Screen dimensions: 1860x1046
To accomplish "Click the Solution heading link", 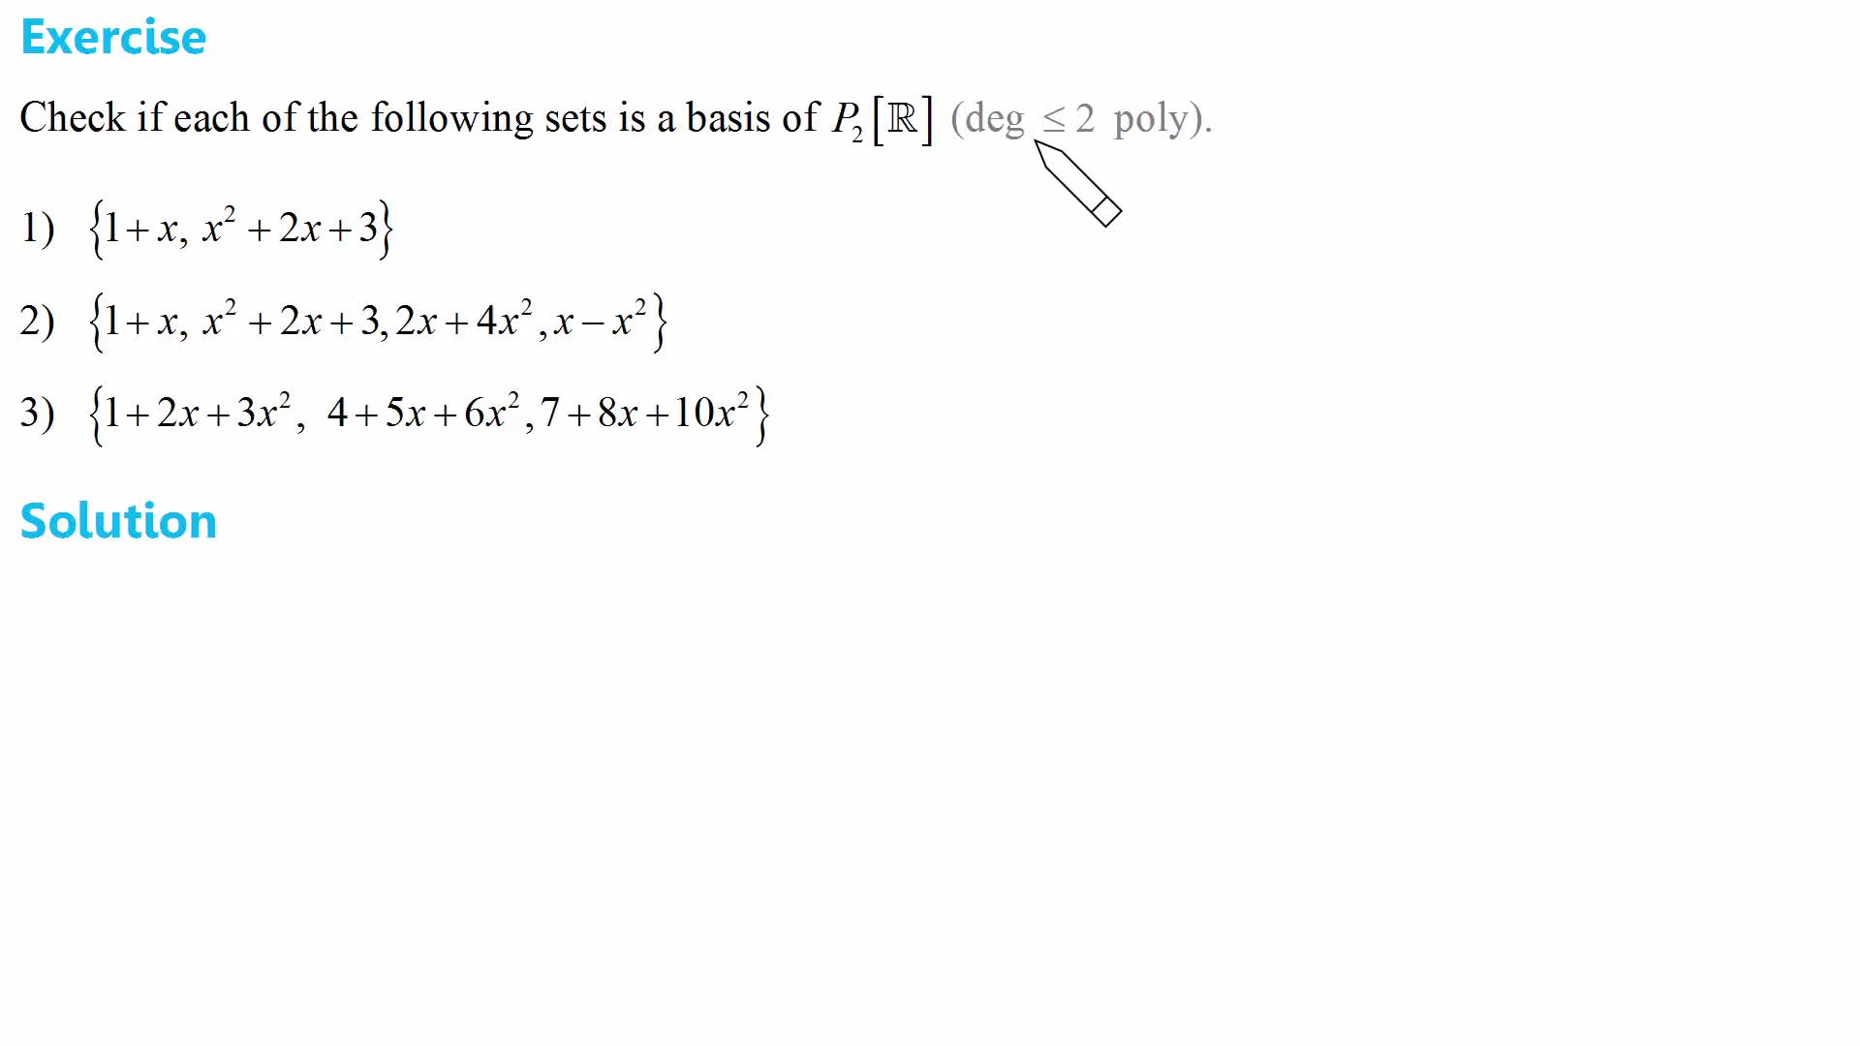I will click(x=117, y=520).
